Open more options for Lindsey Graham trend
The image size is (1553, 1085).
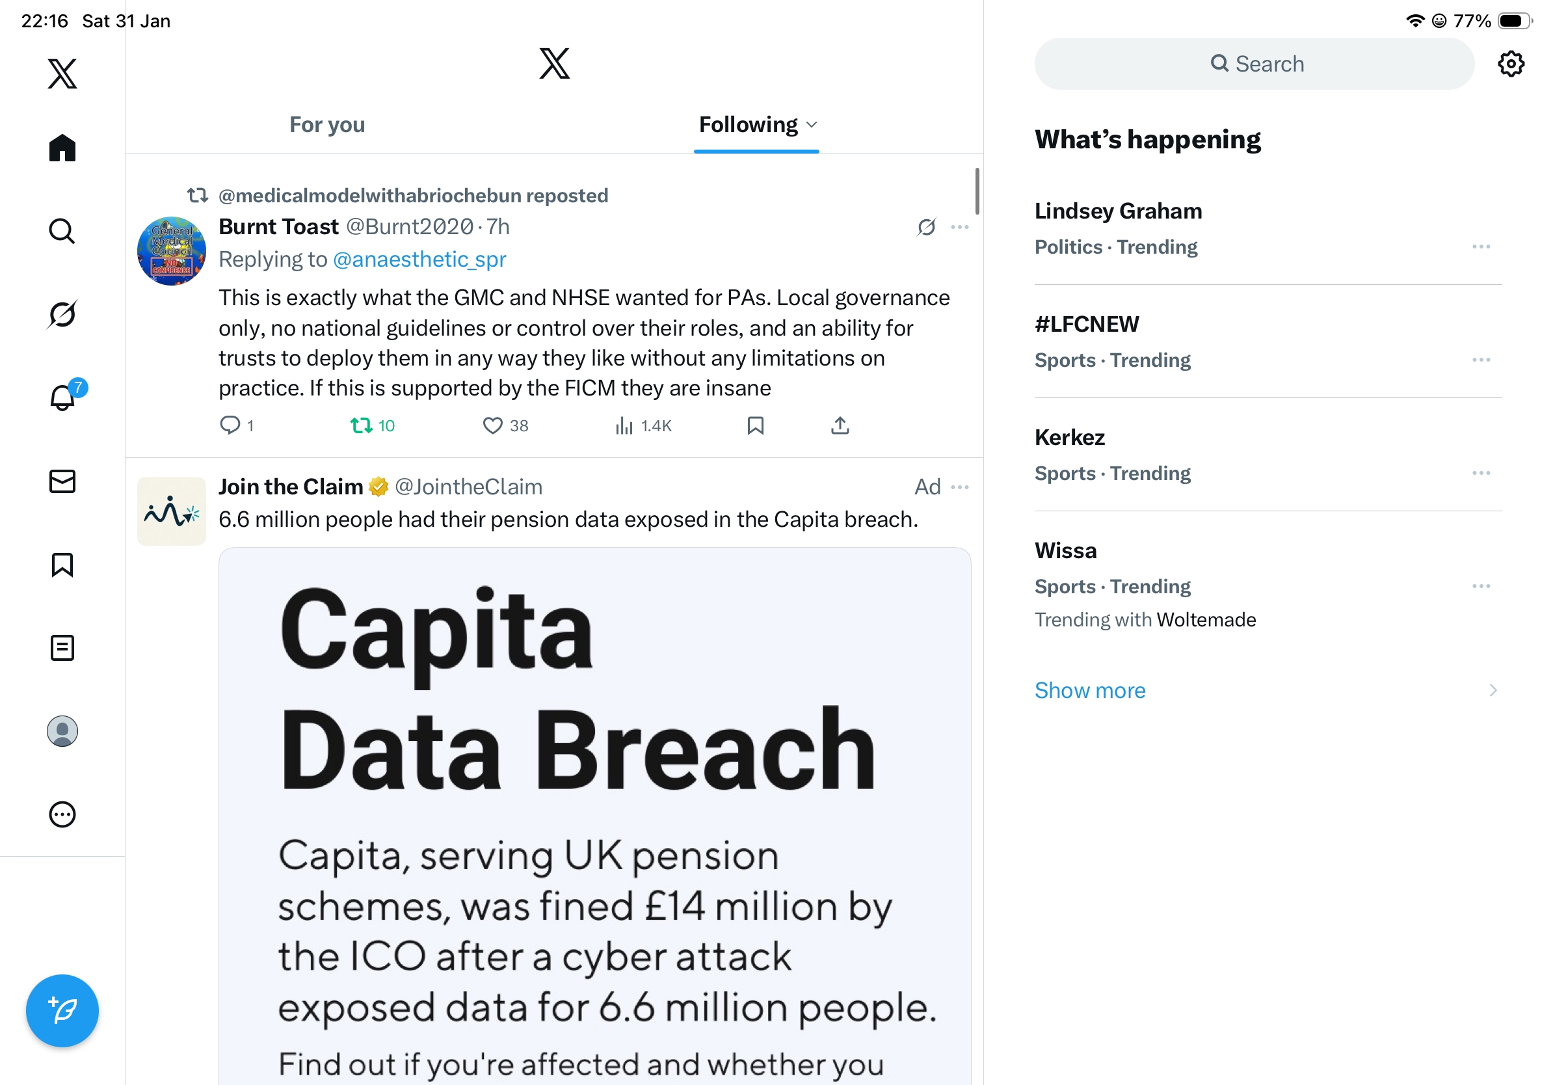pos(1481,247)
